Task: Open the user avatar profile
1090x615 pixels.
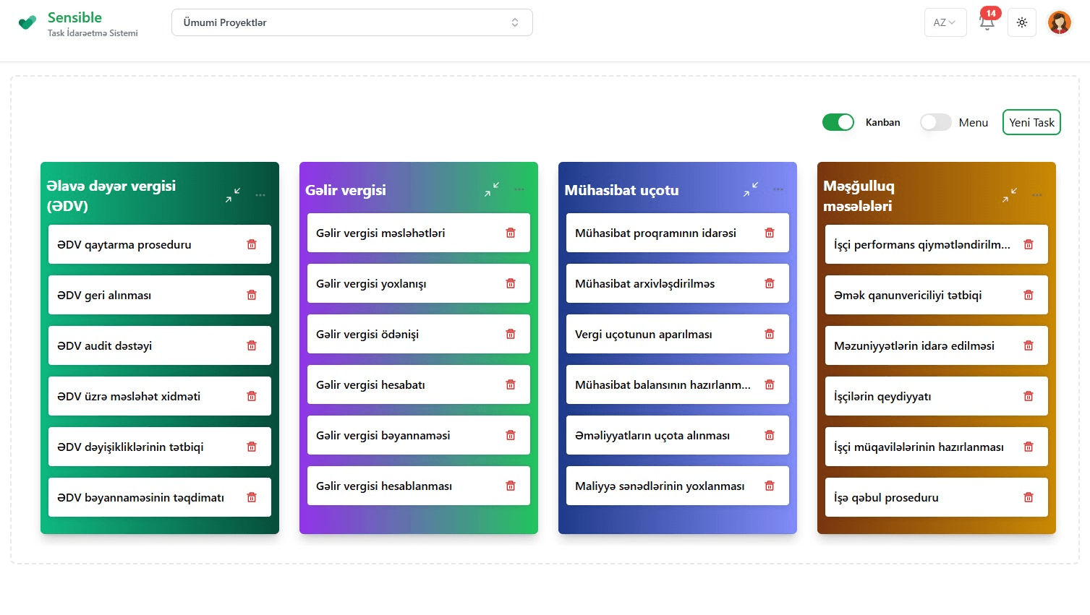Action: click(x=1060, y=22)
